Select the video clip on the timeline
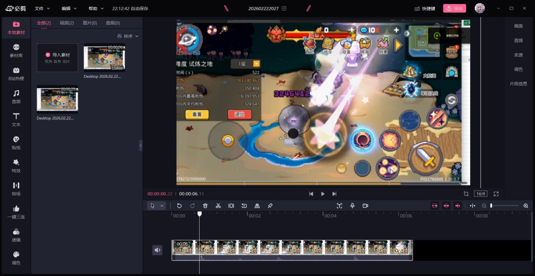535x276 pixels. (292, 250)
